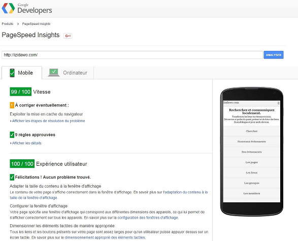The image size is (298, 241).
Task: Open configuration des fenêtres d'affichage link
Action: click(148, 218)
